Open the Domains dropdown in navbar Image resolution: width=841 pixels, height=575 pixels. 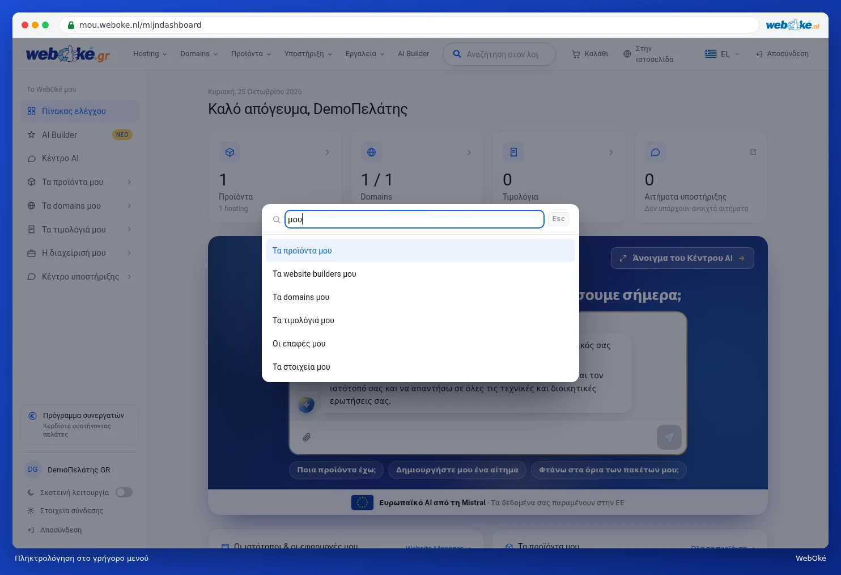[199, 54]
